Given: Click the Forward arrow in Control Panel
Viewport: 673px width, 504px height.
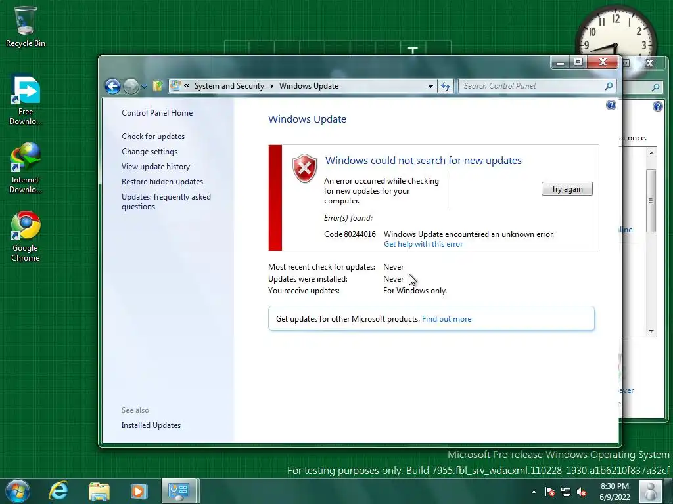Looking at the screenshot, I should pyautogui.click(x=131, y=86).
